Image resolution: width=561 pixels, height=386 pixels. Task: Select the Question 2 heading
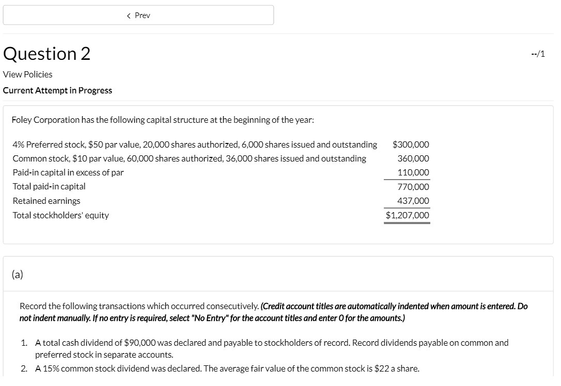(46, 53)
